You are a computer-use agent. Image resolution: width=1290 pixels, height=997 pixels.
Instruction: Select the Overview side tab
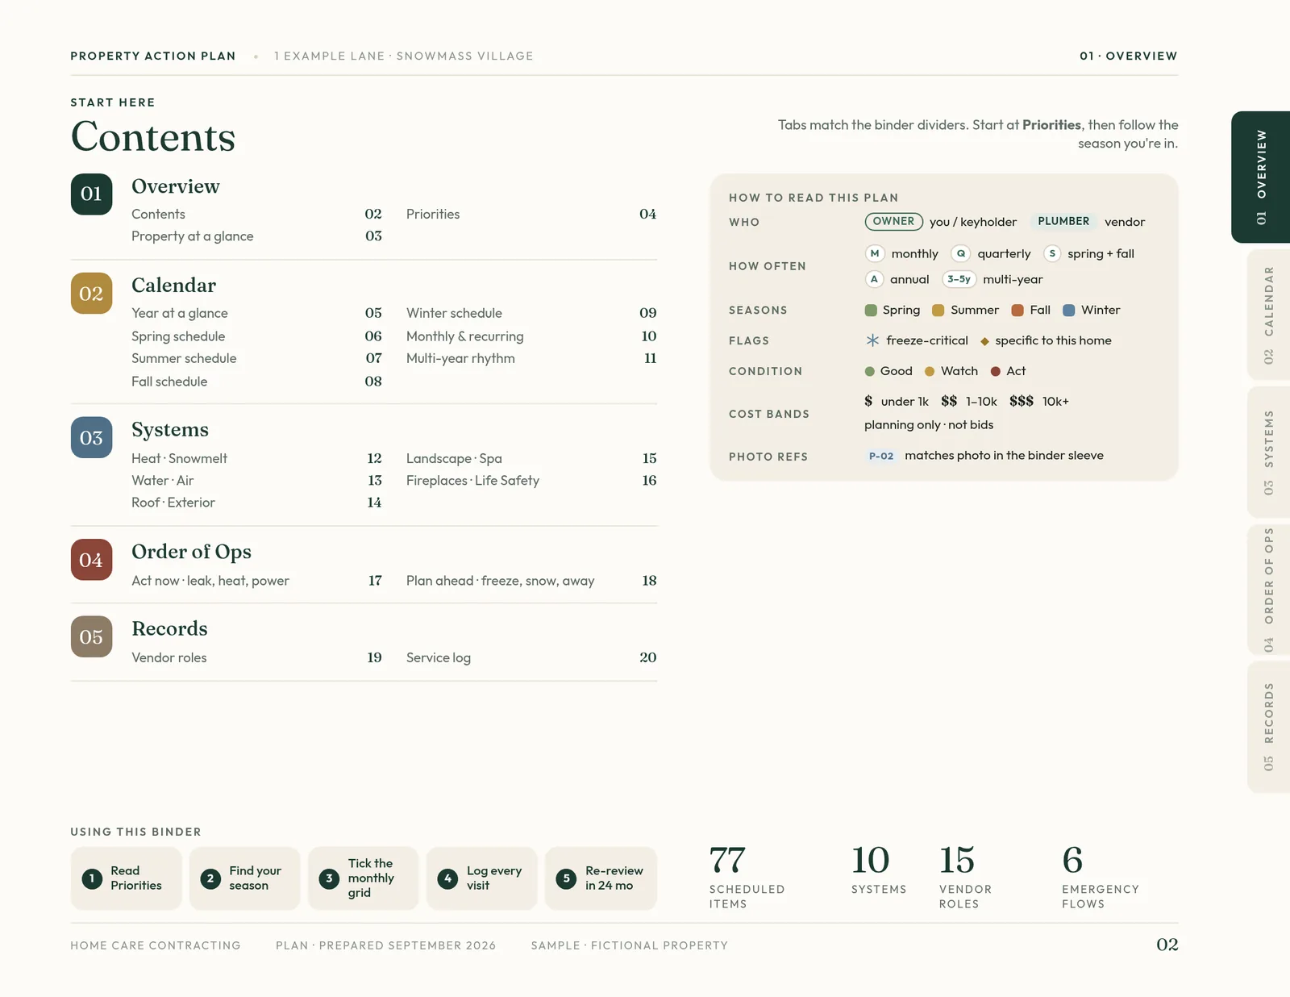[x=1261, y=177]
